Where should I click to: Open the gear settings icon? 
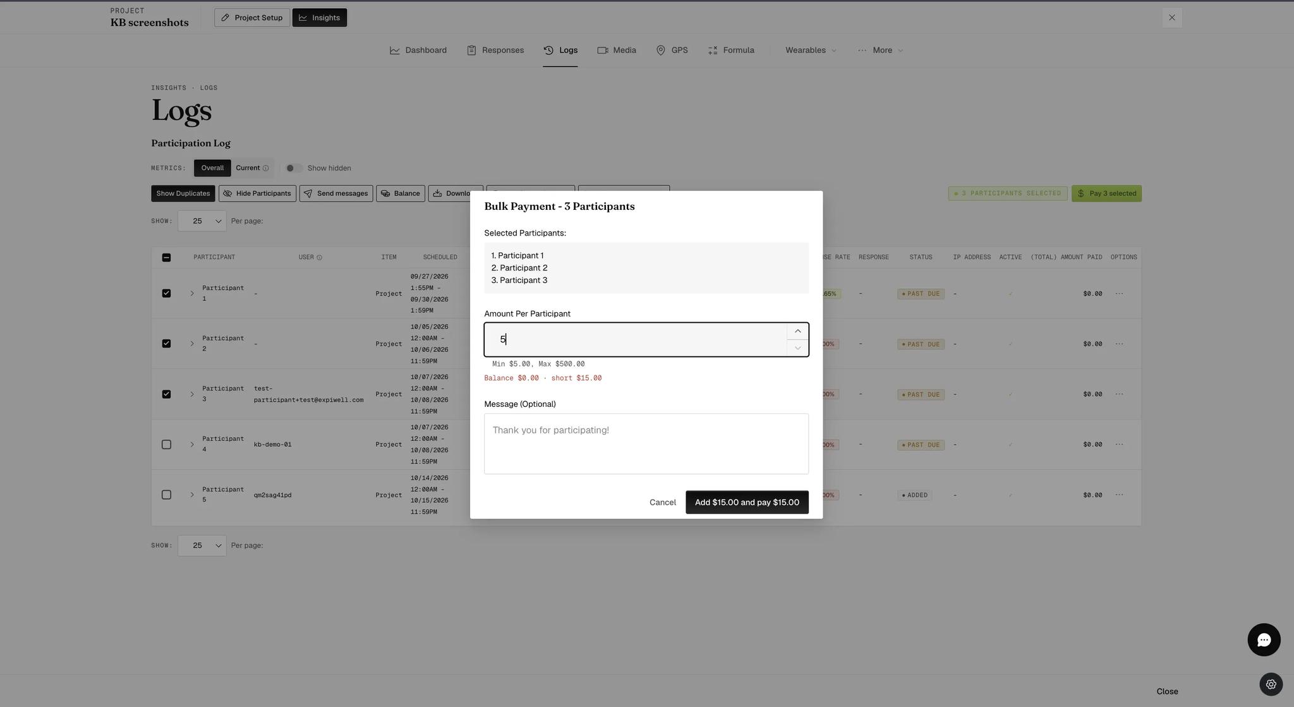point(1271,684)
